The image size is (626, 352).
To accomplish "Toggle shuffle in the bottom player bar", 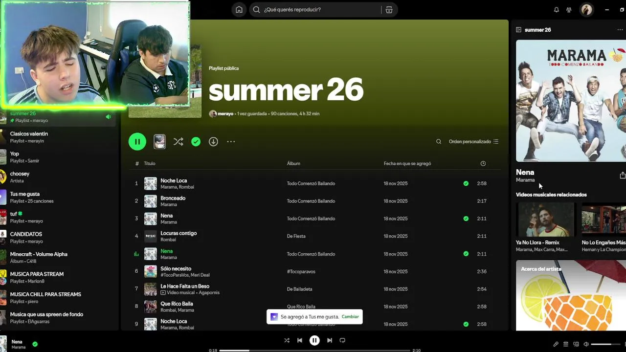I will point(287,340).
